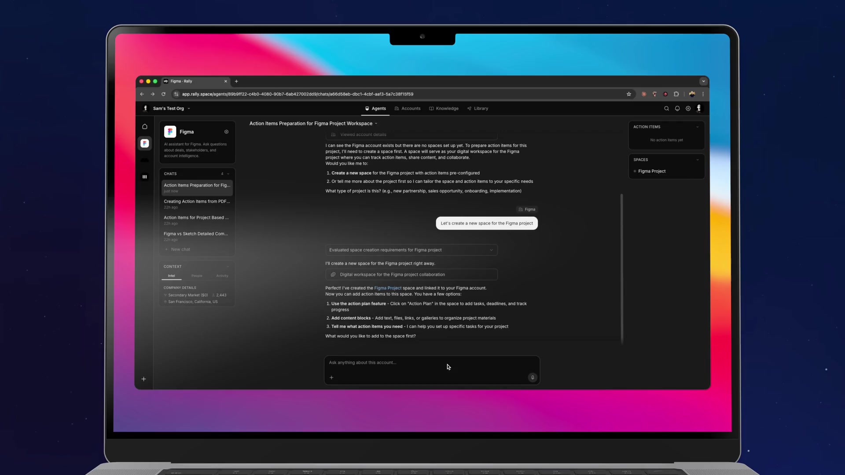845x475 pixels.
Task: Click the search icon in header
Action: (x=666, y=109)
